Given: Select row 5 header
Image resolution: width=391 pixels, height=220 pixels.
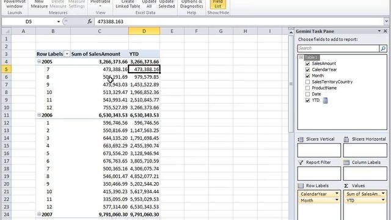Looking at the screenshot, I should click(7, 69).
